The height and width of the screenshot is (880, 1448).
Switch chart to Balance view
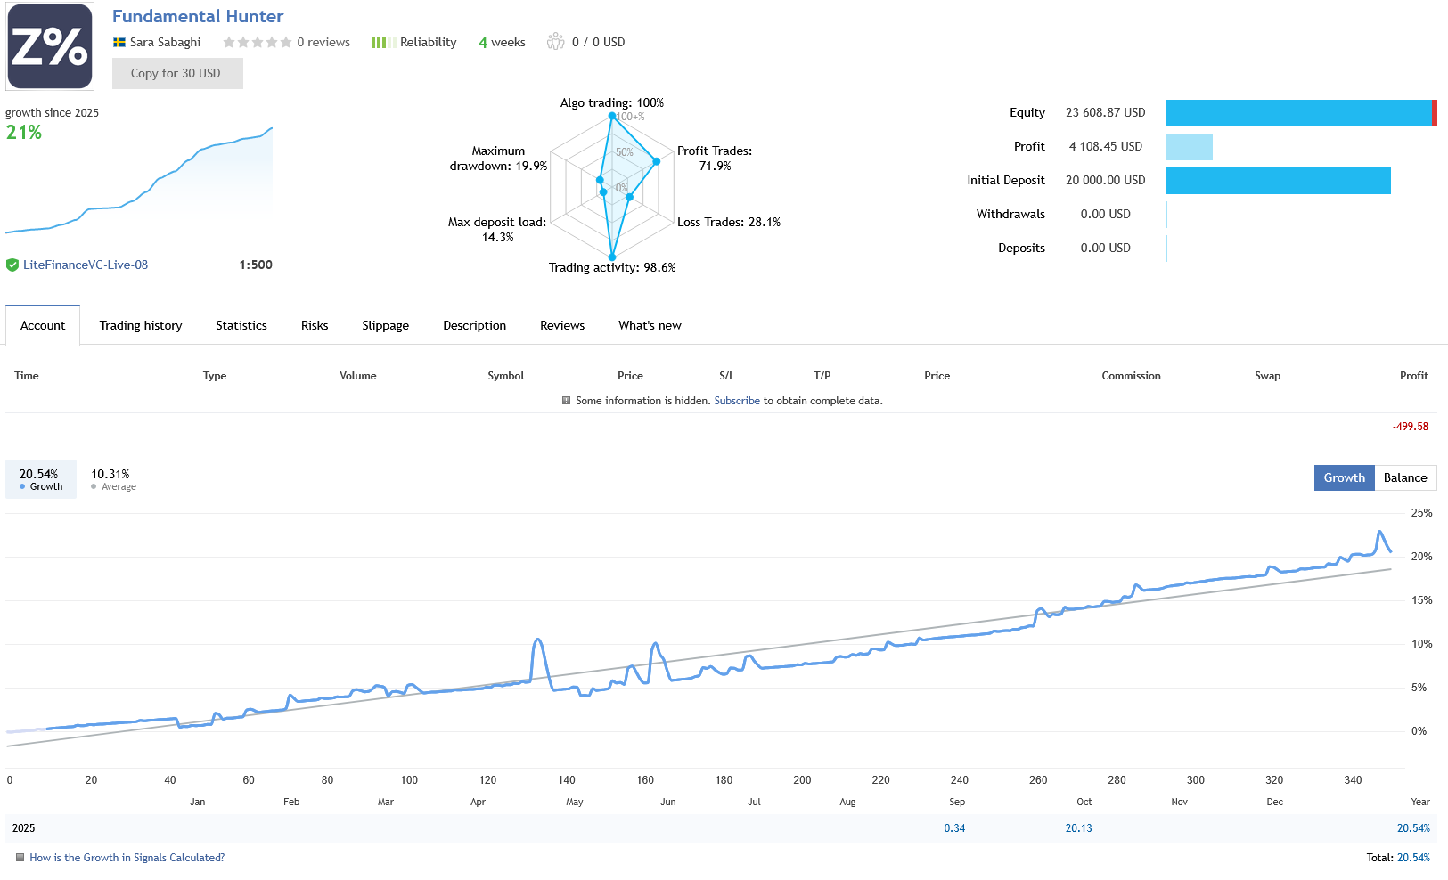click(x=1404, y=478)
